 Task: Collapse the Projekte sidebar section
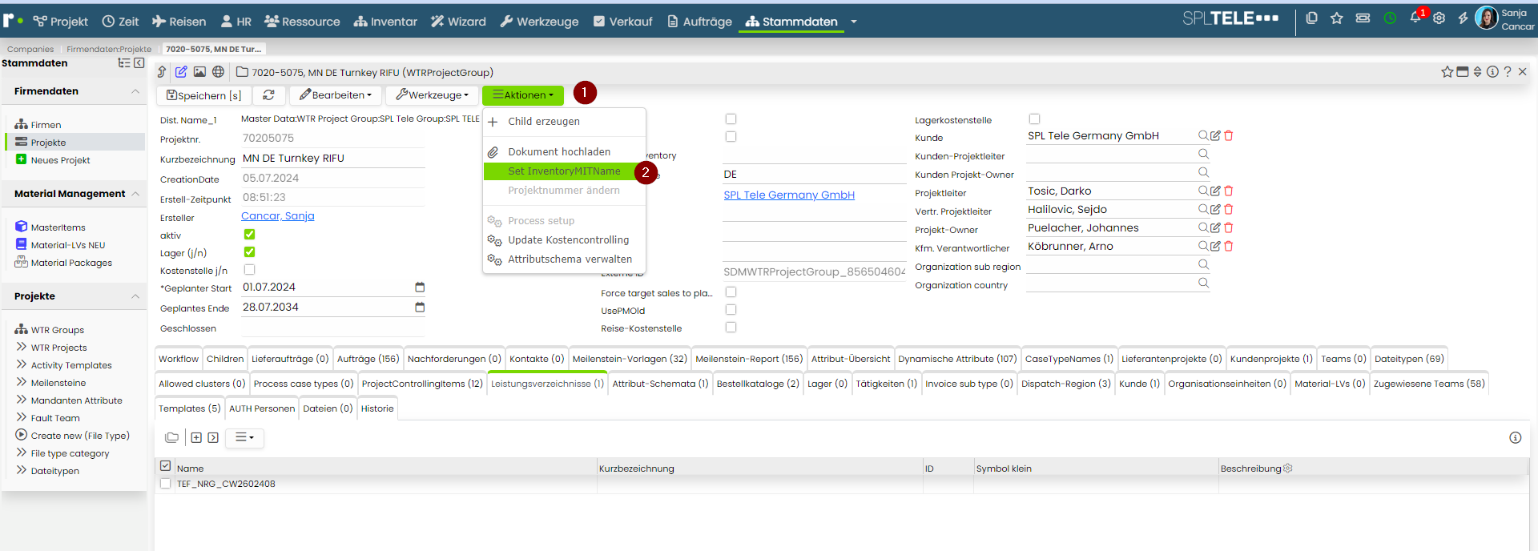135,296
